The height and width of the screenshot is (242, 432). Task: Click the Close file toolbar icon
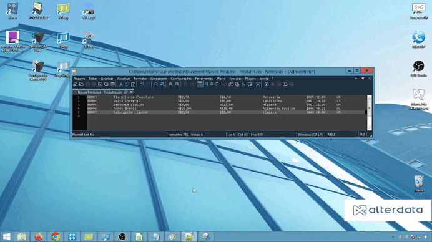(x=101, y=84)
